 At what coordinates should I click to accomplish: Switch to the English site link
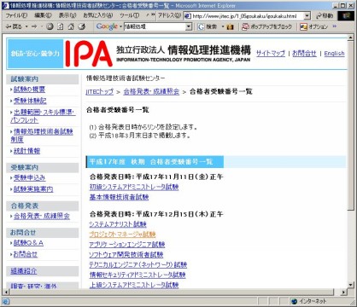(334, 53)
